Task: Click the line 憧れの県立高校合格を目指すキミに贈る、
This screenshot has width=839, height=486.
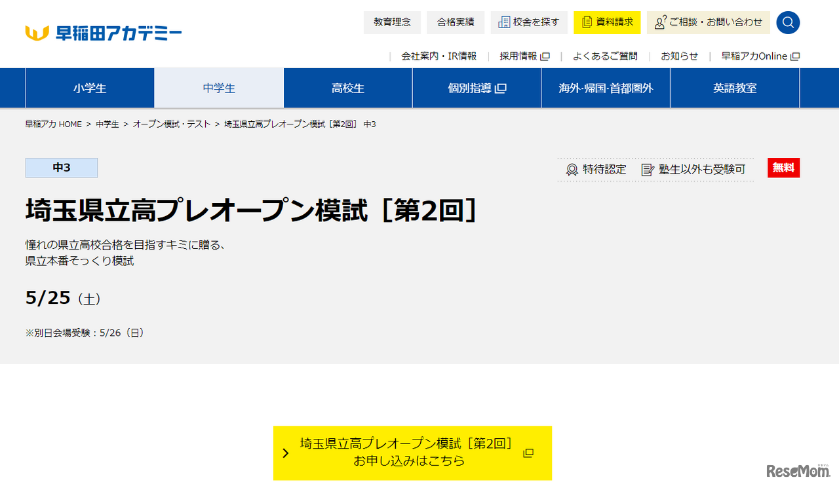Action: [126, 245]
